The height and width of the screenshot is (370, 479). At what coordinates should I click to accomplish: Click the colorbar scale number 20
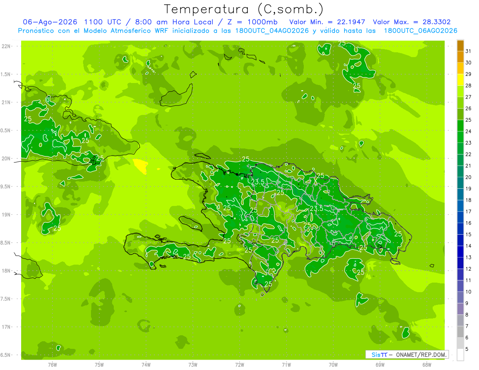pyautogui.click(x=468, y=177)
